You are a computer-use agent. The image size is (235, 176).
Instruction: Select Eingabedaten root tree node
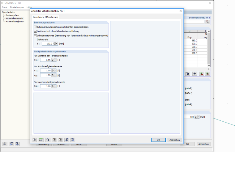coord(8,12)
